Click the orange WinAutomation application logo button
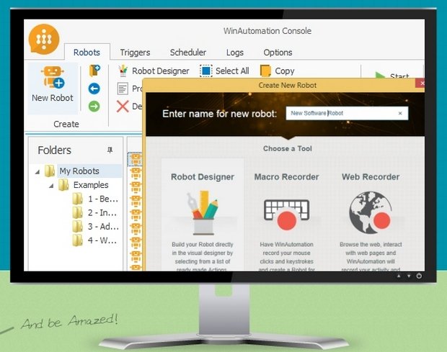This screenshot has width=447, height=352. (x=44, y=40)
